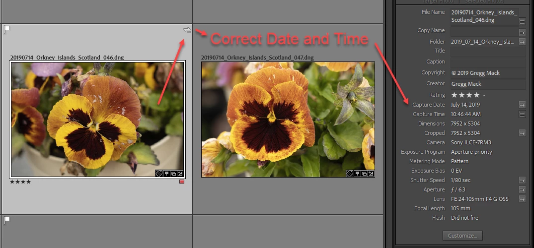Click into the Title field
The height and width of the screenshot is (248, 534).
tap(488, 52)
